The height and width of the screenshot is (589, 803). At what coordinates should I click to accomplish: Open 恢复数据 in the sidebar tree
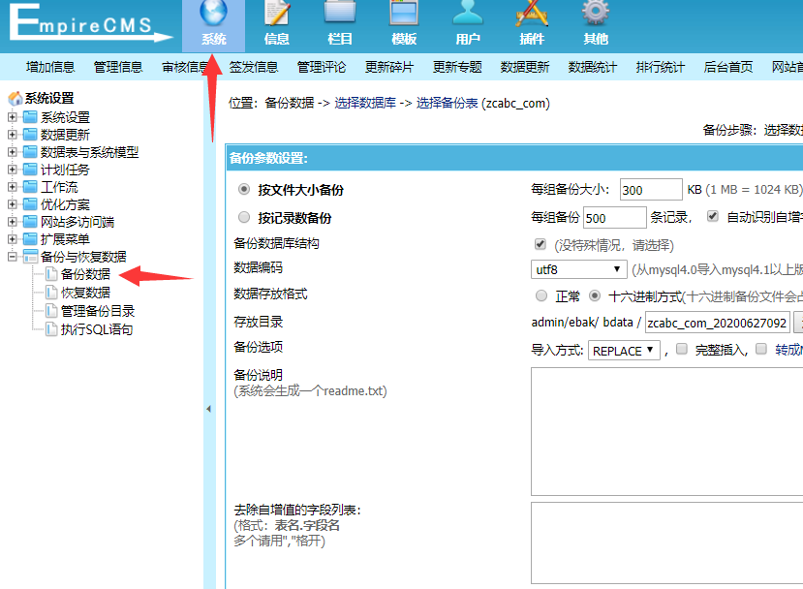click(85, 293)
